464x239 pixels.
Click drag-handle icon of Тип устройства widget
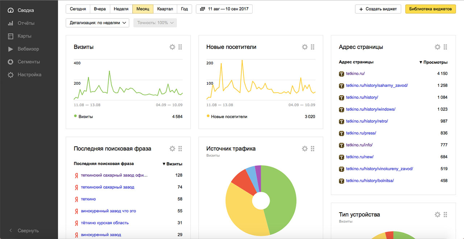pyautogui.click(x=446, y=214)
